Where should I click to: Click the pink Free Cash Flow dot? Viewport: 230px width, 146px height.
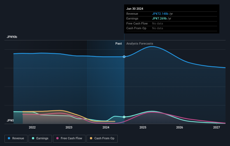57,138
